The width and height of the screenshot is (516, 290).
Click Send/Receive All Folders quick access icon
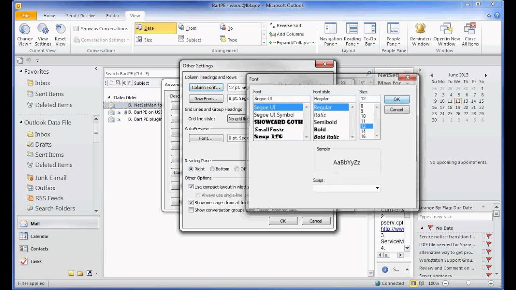point(20,60)
